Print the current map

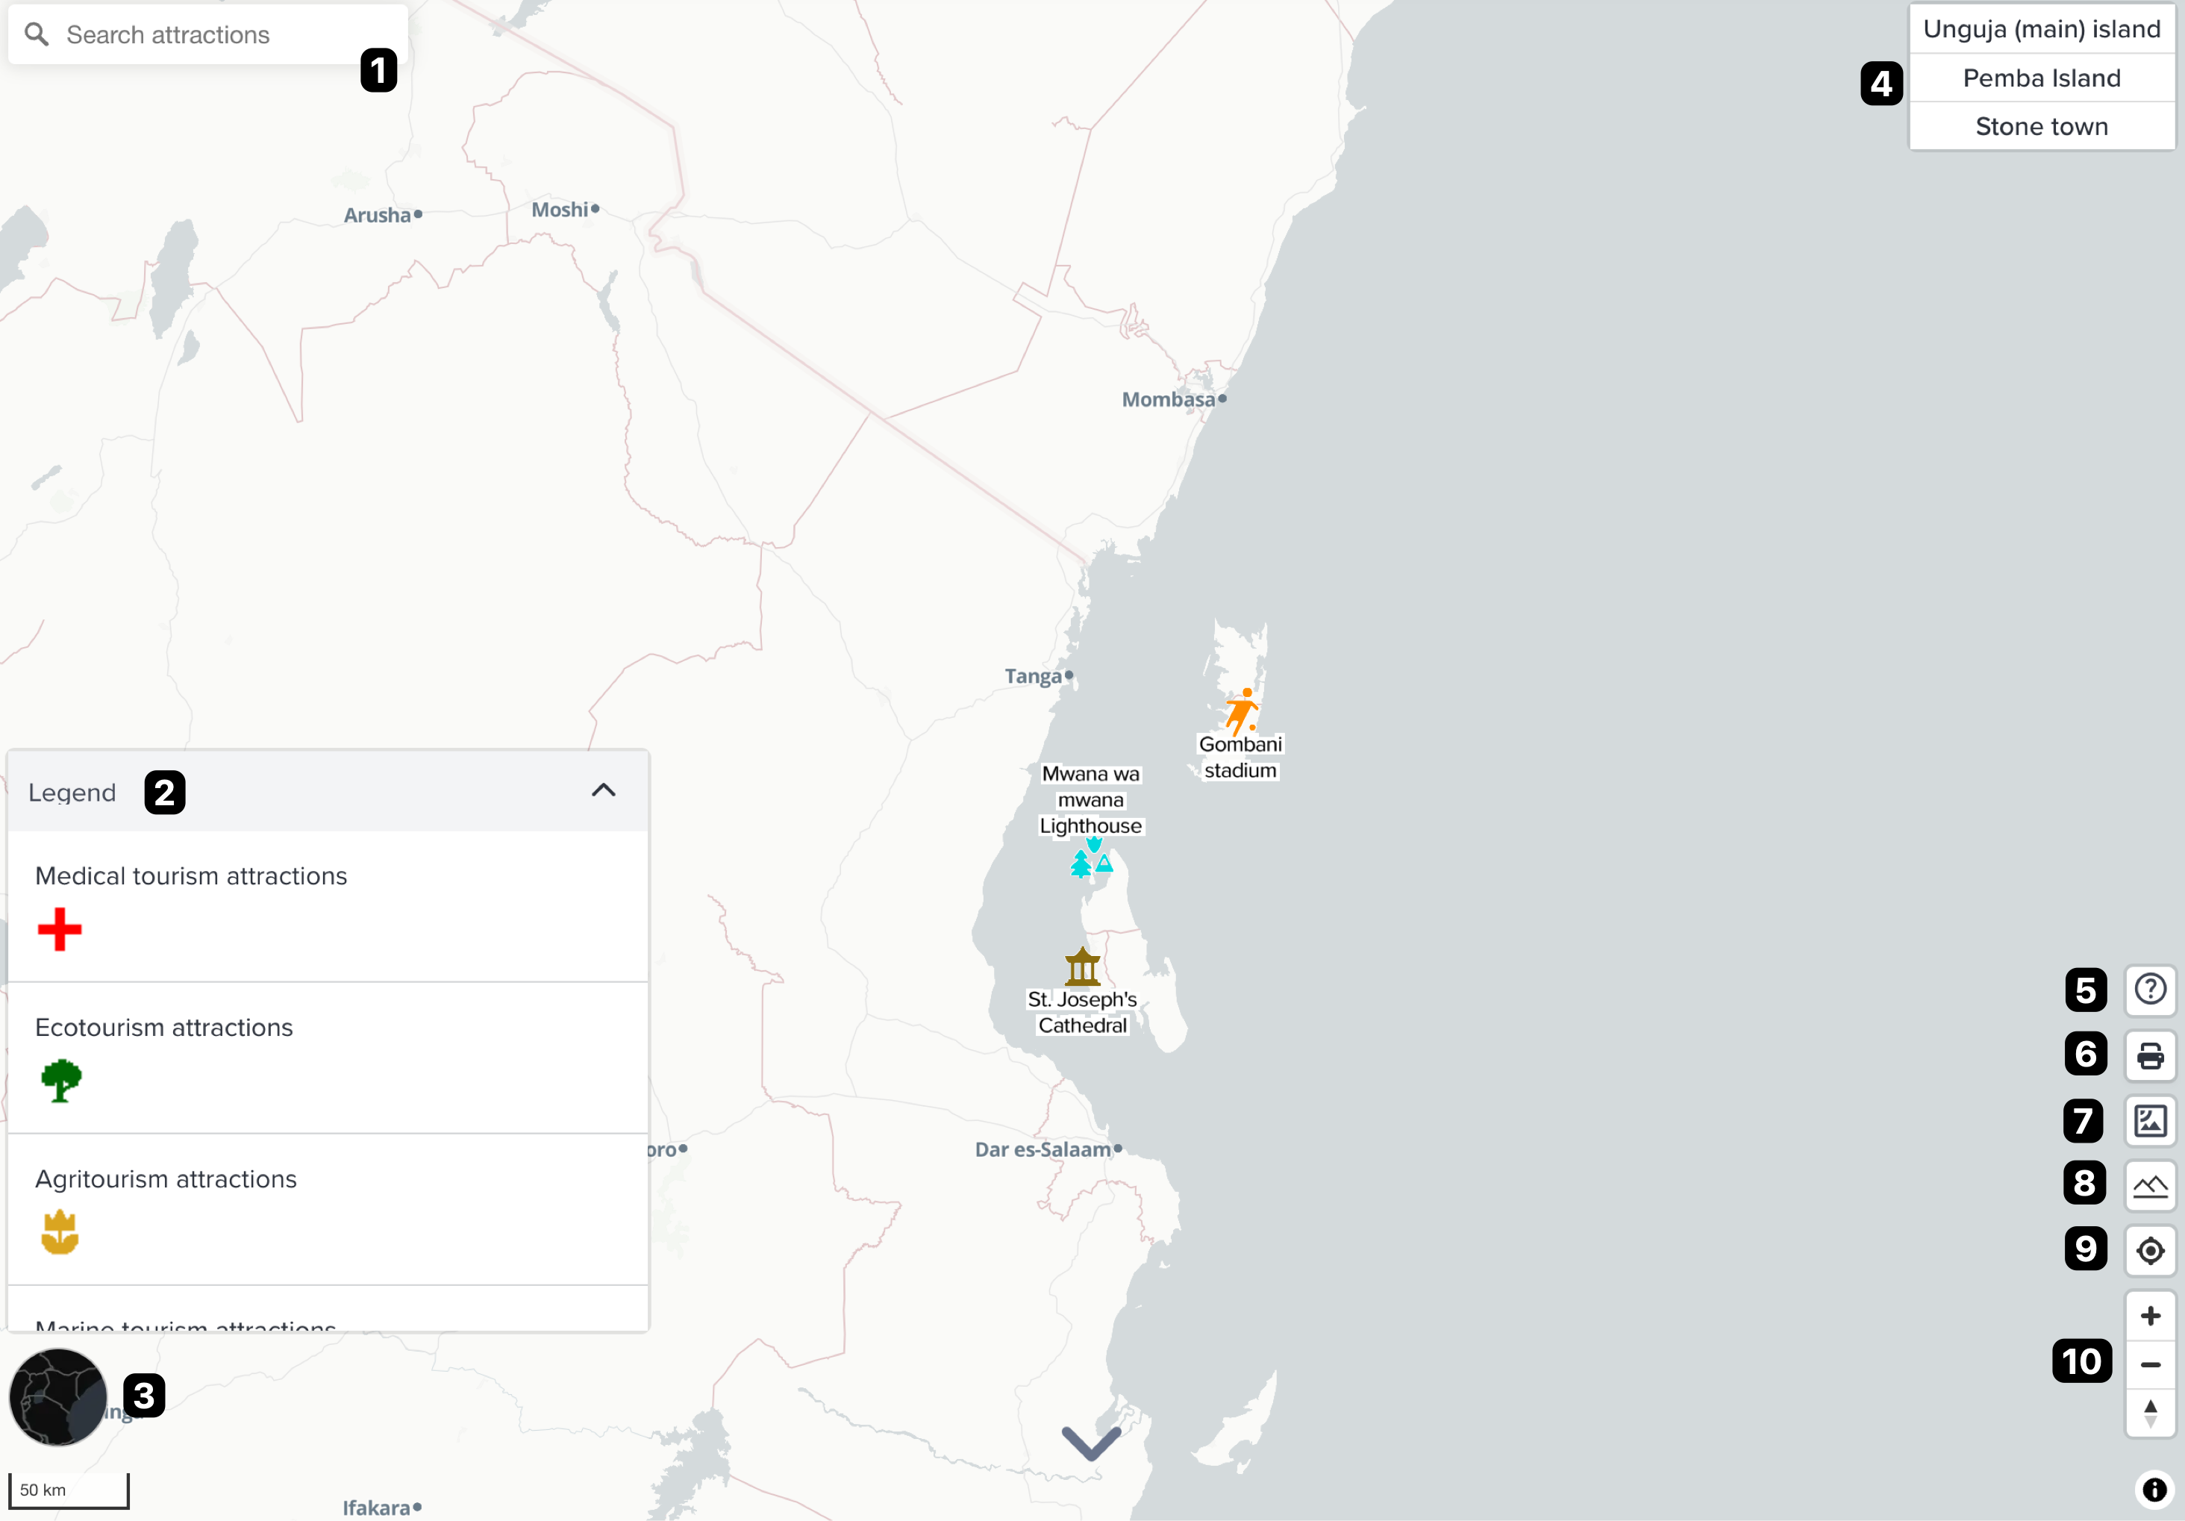pos(2151,1055)
